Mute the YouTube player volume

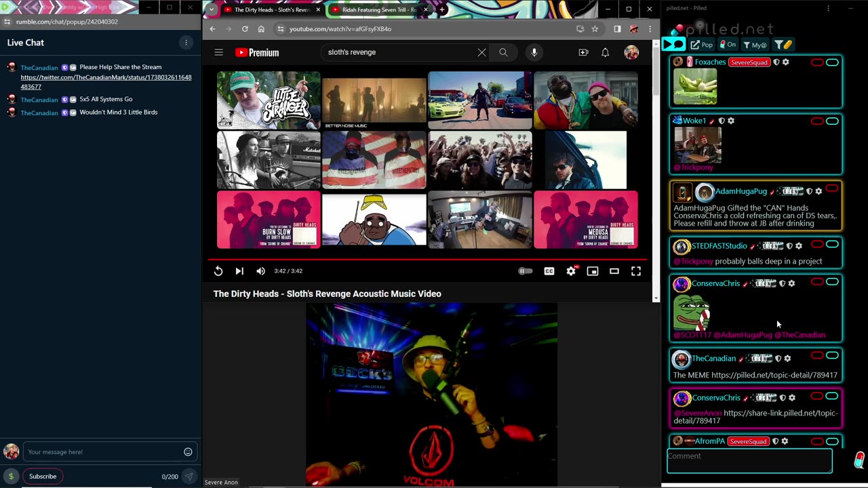pyautogui.click(x=260, y=271)
